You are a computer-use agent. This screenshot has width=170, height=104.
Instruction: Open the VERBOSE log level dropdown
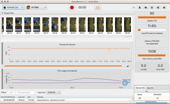click(54, 92)
